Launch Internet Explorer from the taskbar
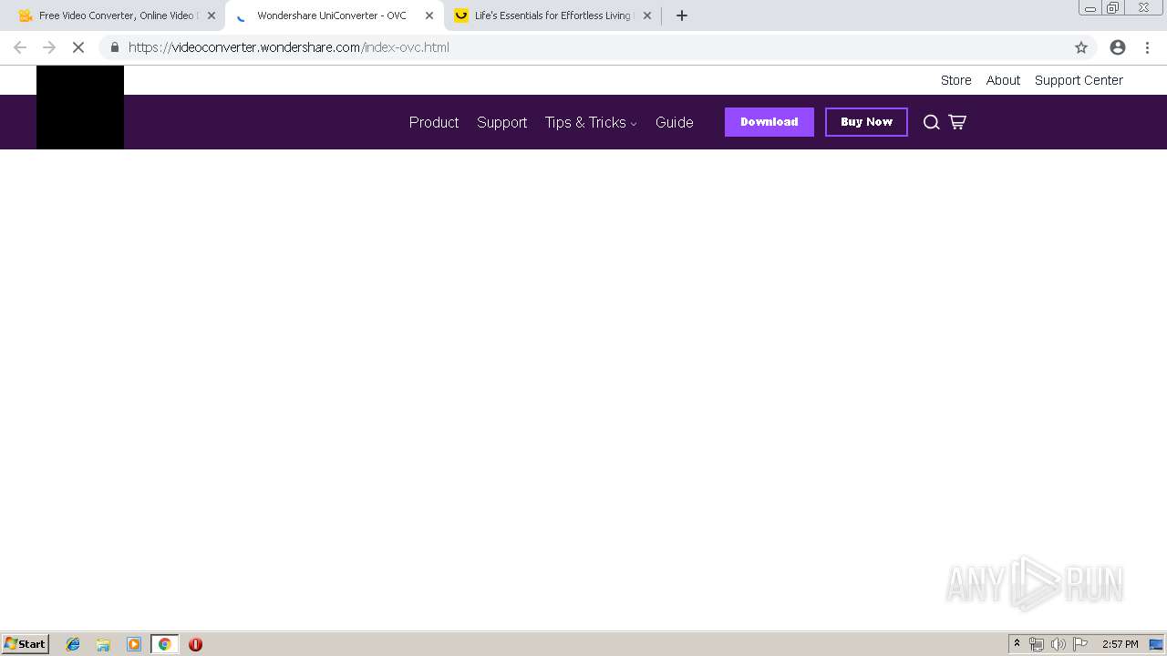1167x656 pixels. click(73, 644)
